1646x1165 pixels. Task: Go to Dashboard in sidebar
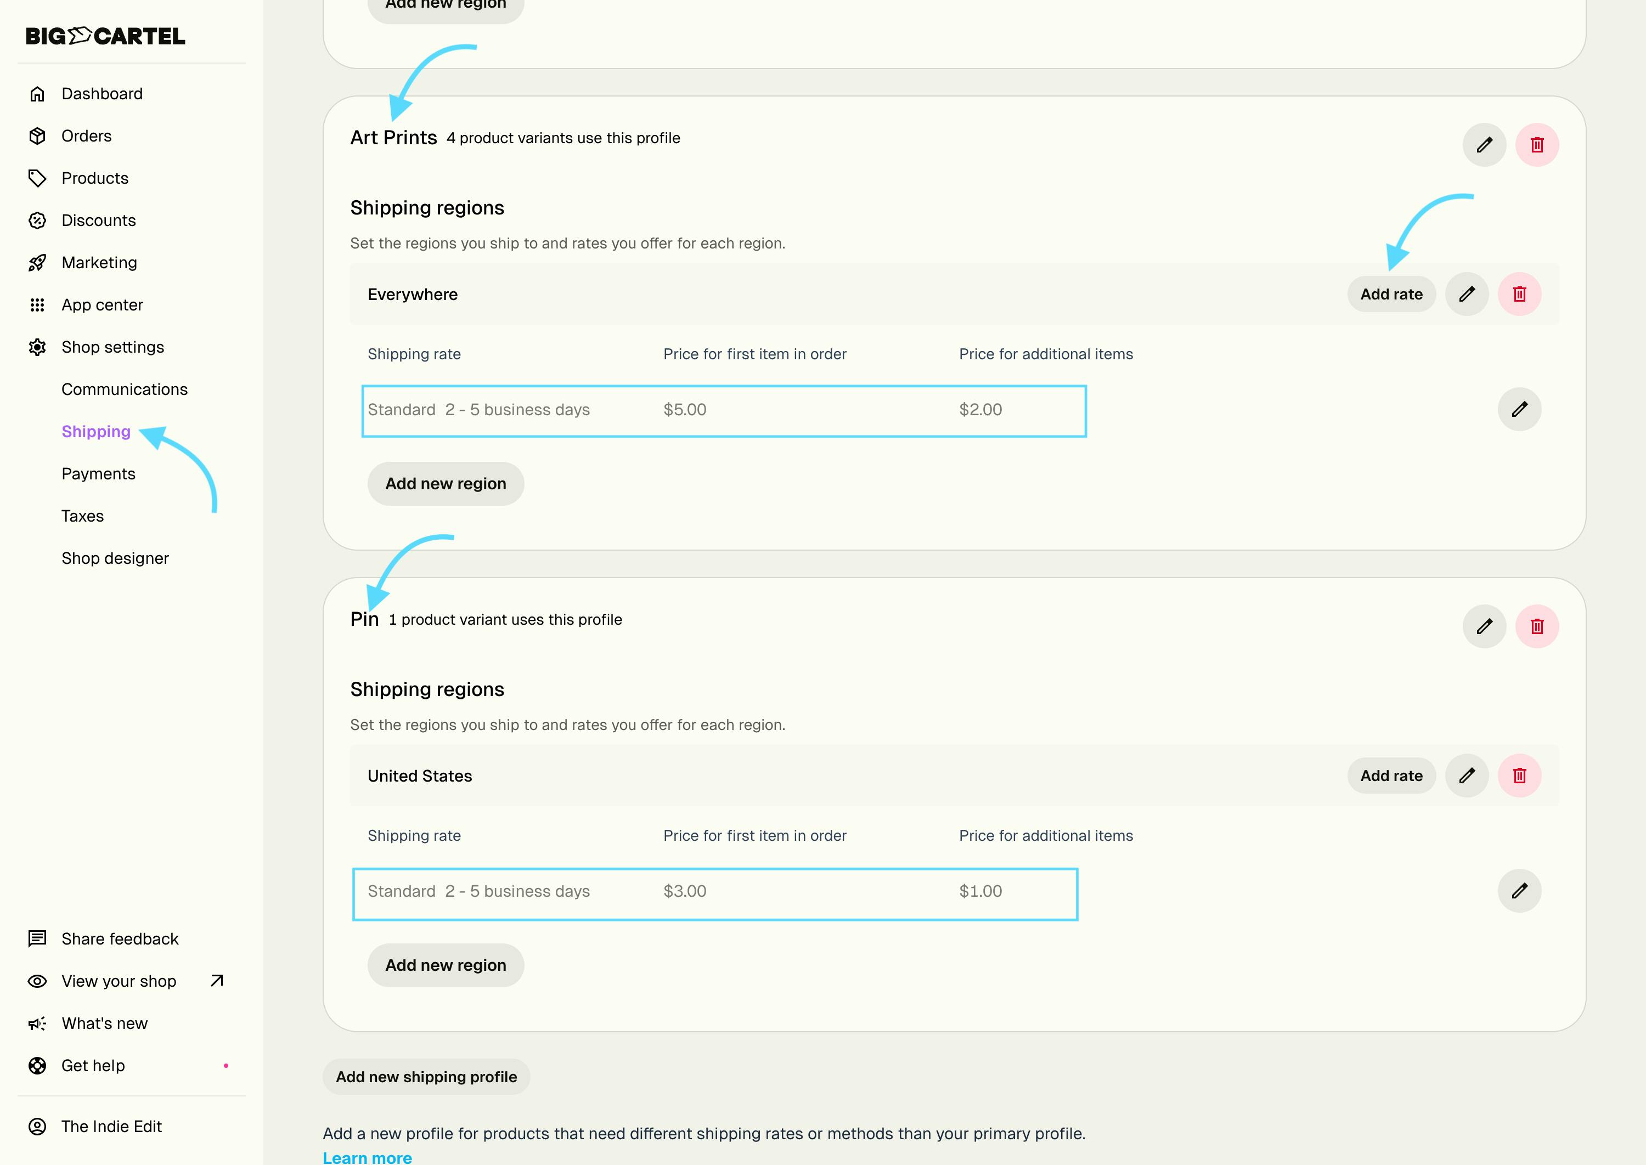102,94
